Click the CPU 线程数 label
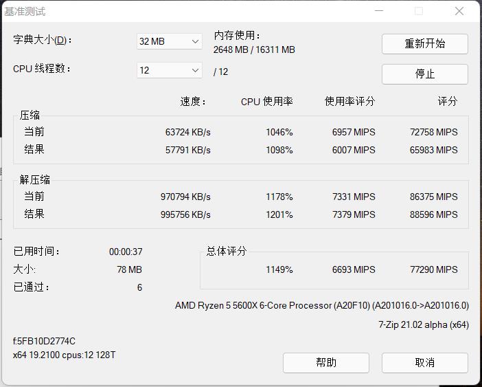 click(x=42, y=68)
